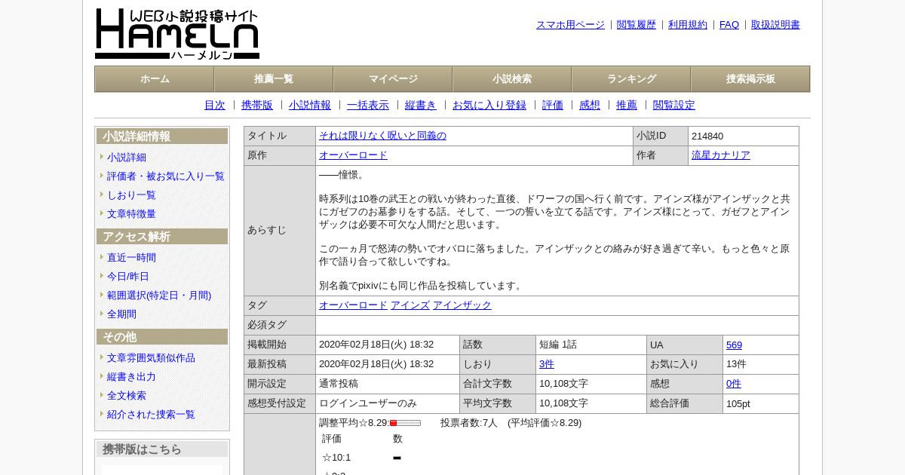View the 閲覧履歴 link

coord(637,25)
